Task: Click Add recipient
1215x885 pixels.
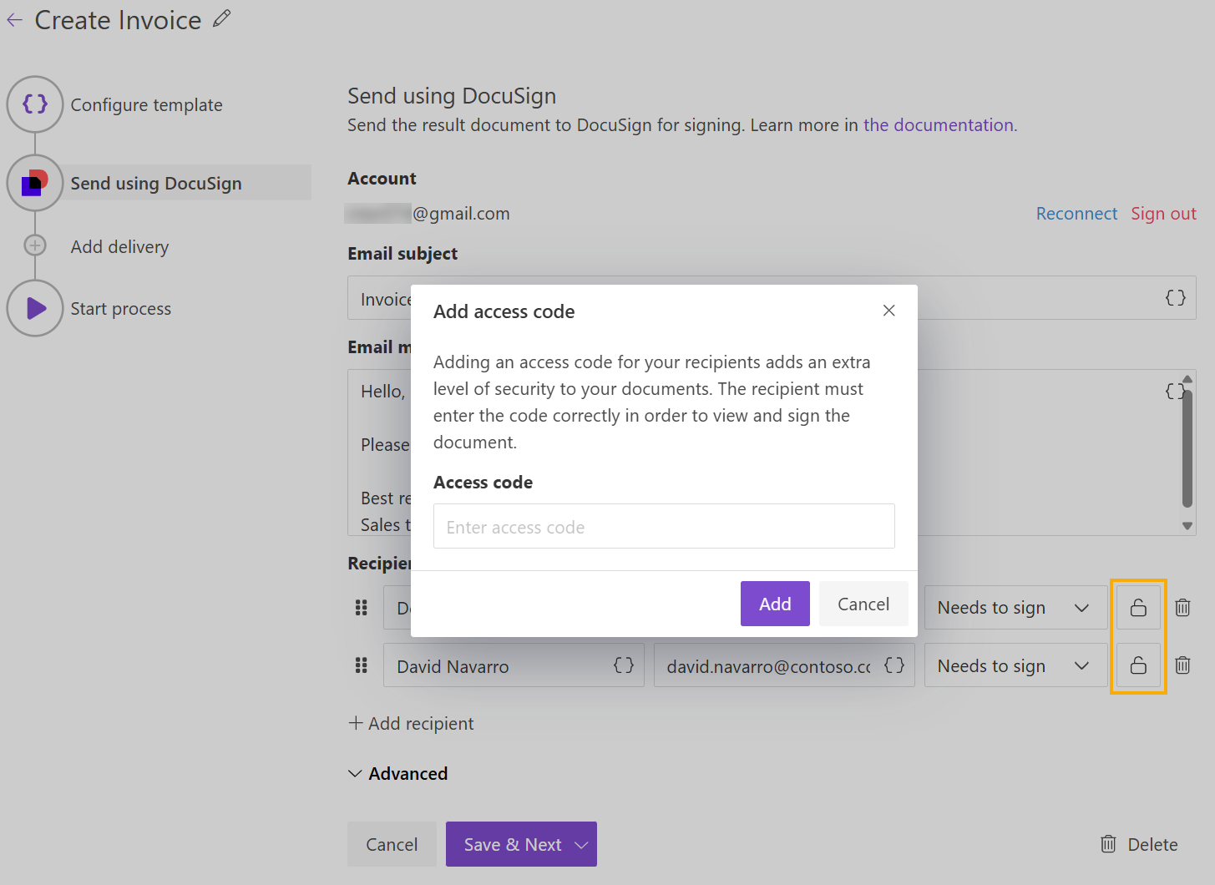Action: (411, 724)
